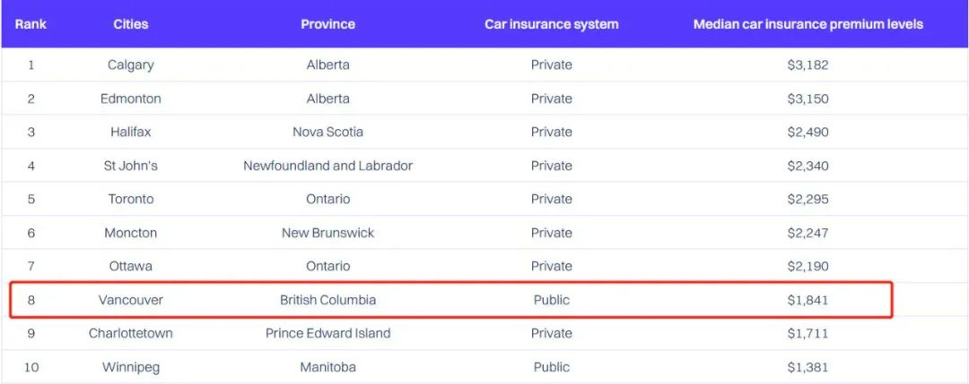
Task: Select the Winnipeg city cell
Action: [x=130, y=367]
